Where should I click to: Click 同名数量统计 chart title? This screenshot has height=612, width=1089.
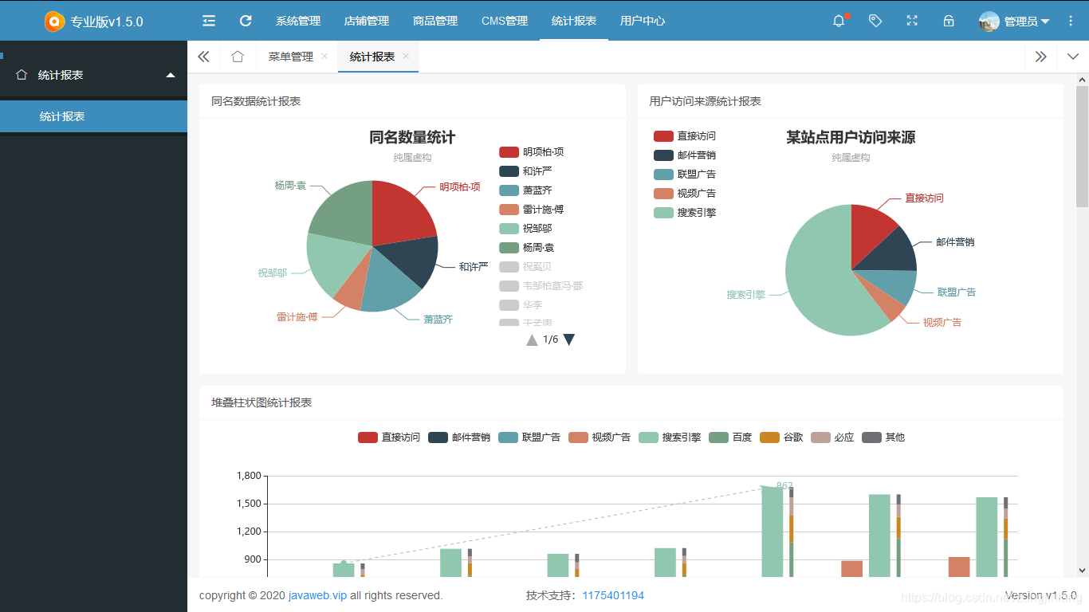412,137
